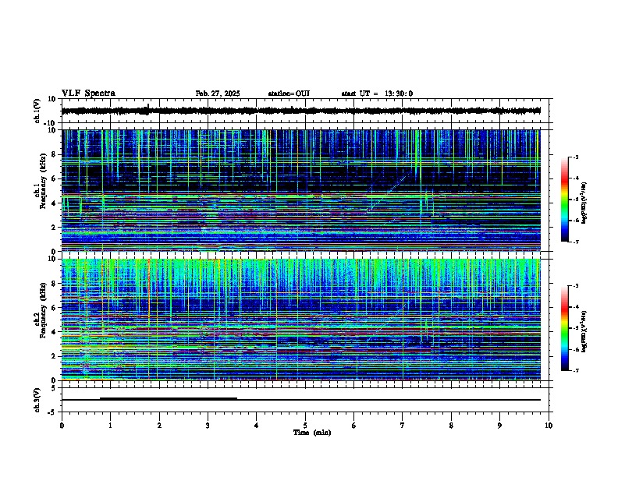This screenshot has width=618, height=477.
Task: Click the "VLF Spectra" plot title
Action: pyautogui.click(x=88, y=94)
